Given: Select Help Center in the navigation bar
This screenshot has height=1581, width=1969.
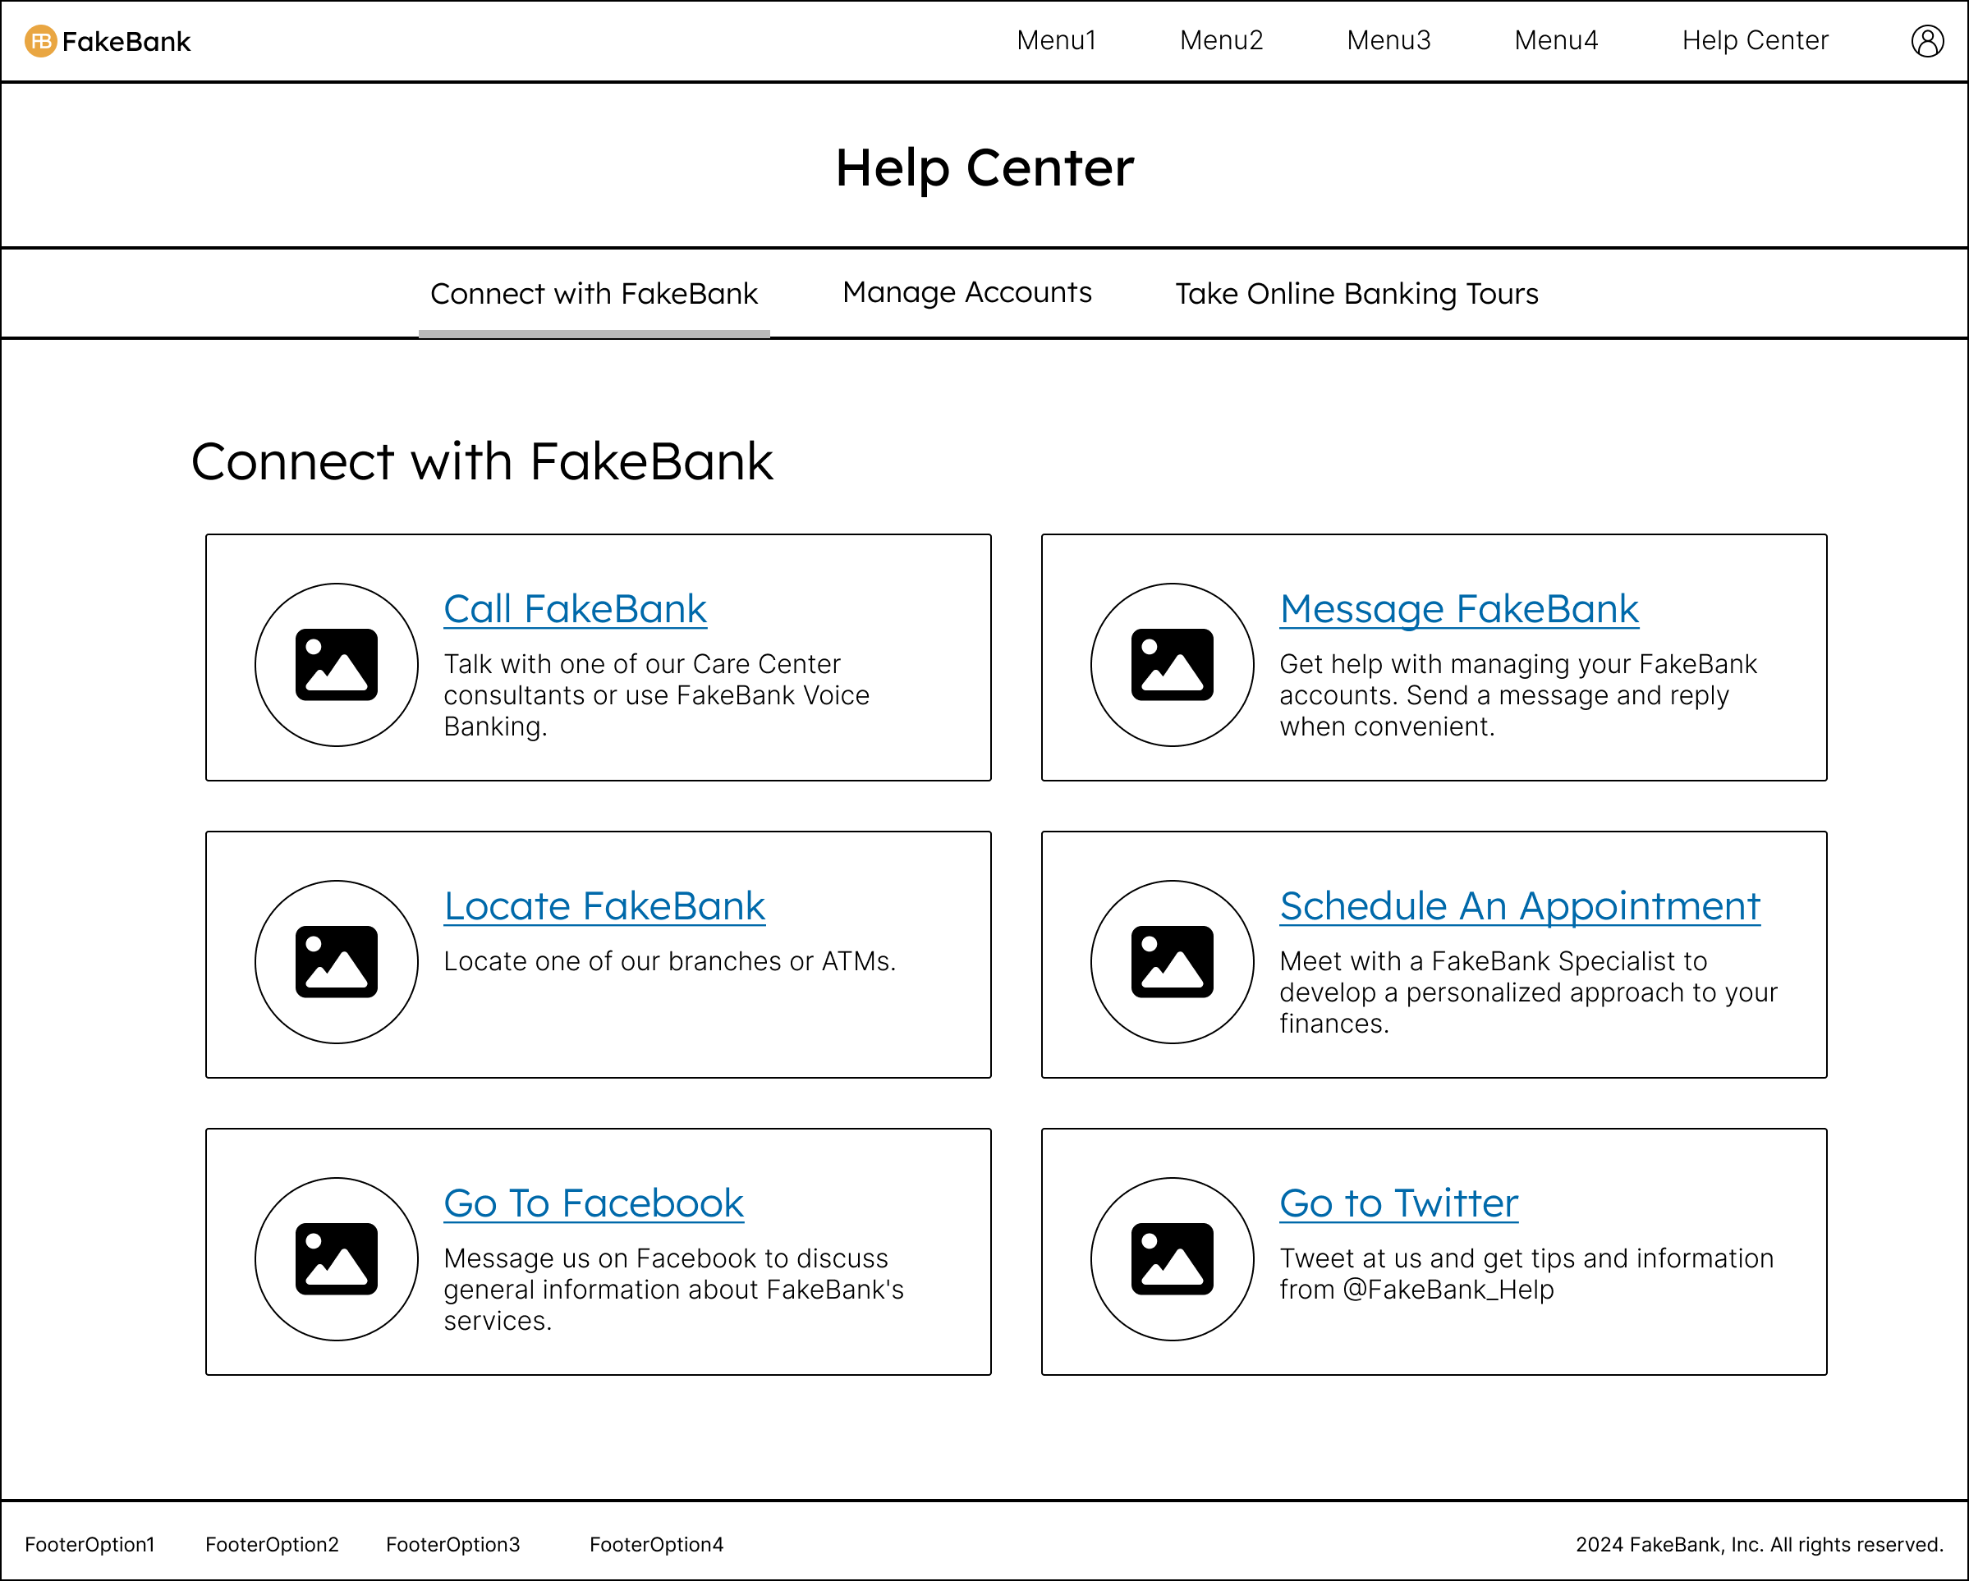Looking at the screenshot, I should pos(1755,41).
